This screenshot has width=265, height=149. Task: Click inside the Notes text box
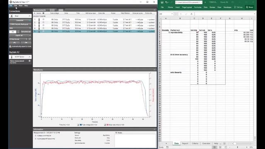coord(135,141)
